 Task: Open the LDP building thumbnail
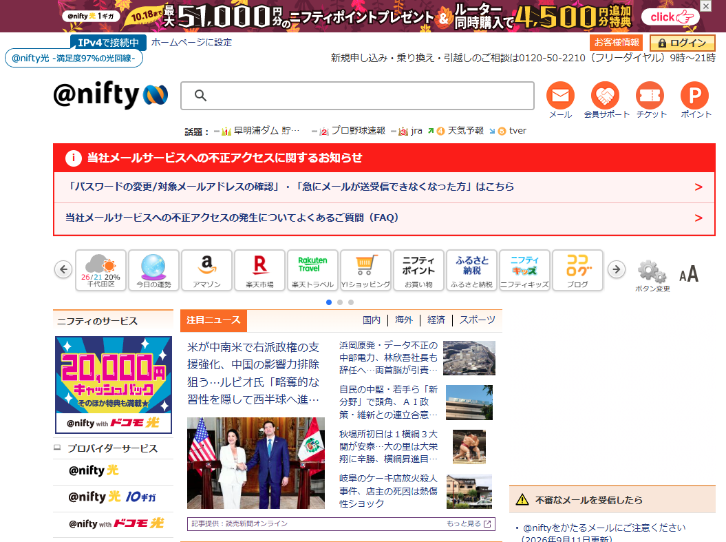click(469, 402)
